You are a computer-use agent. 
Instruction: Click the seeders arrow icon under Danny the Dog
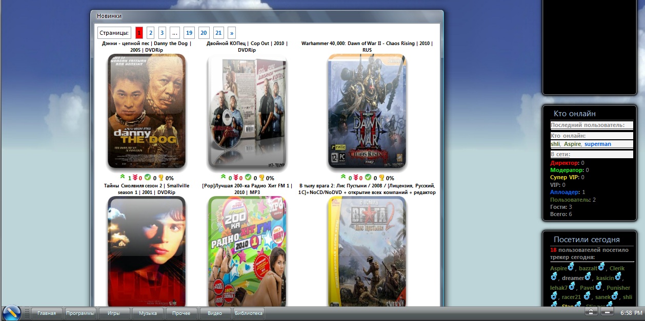coord(122,177)
